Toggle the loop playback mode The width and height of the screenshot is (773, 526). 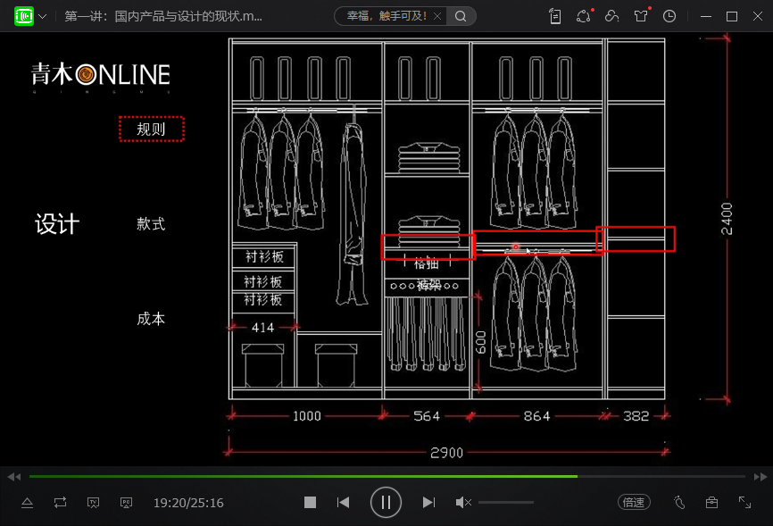point(60,503)
